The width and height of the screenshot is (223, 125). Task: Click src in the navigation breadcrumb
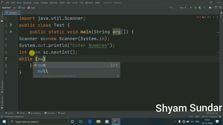[15, 8]
